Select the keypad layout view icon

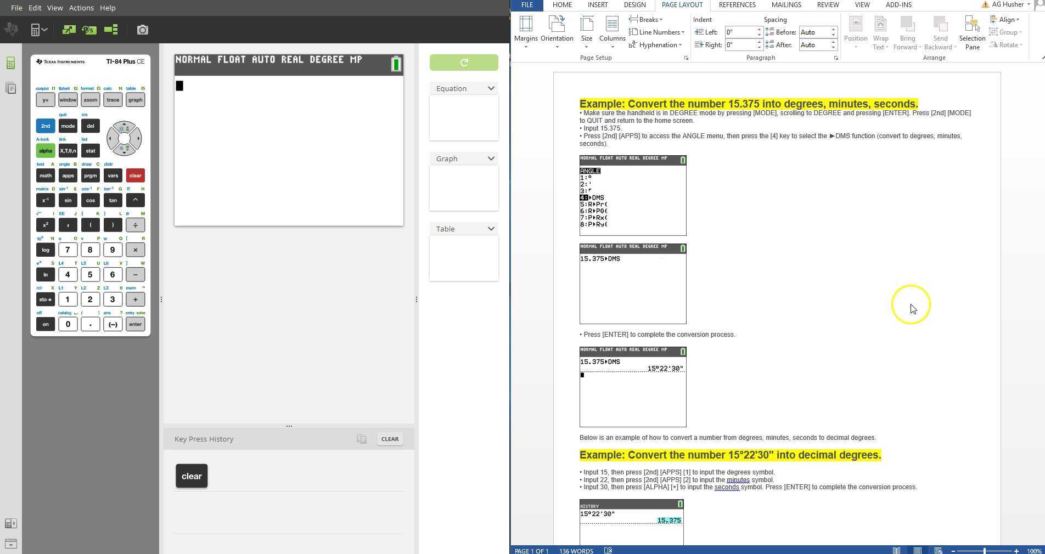click(111, 30)
